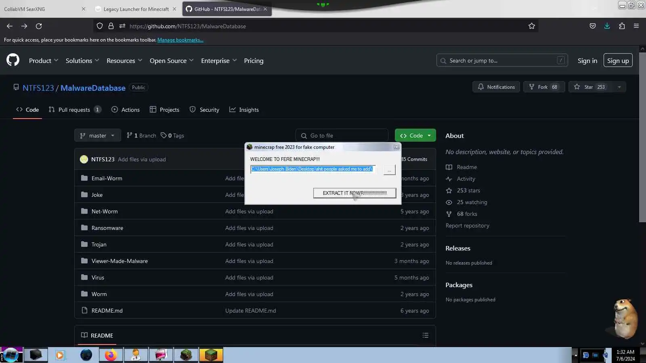Switch to the Insights tab
The image size is (646, 363).
[x=244, y=110]
